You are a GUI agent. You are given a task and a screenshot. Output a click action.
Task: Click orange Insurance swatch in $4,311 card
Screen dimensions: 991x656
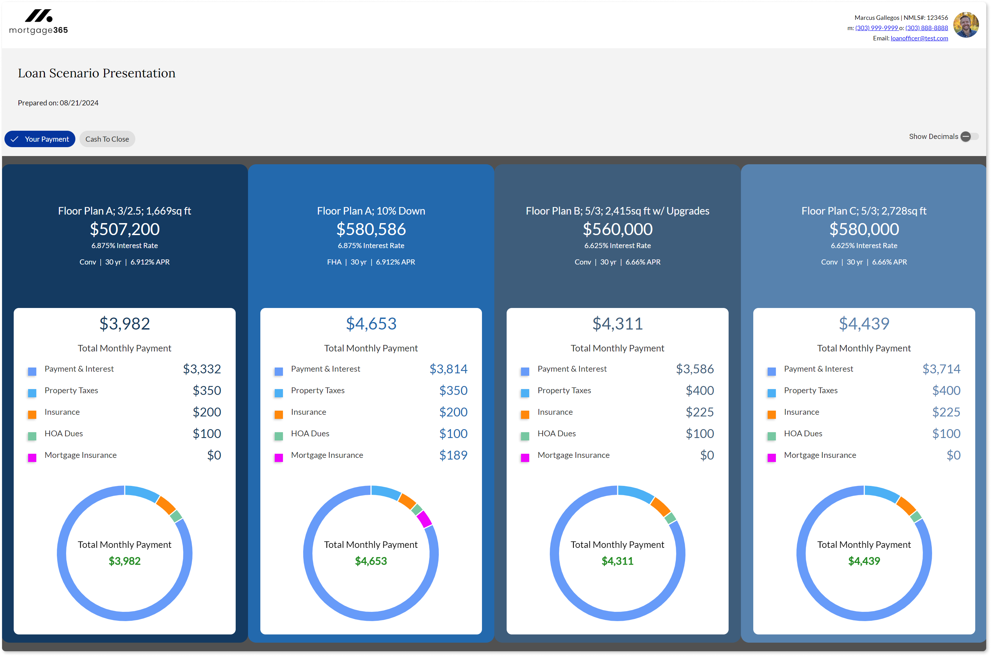pos(525,415)
